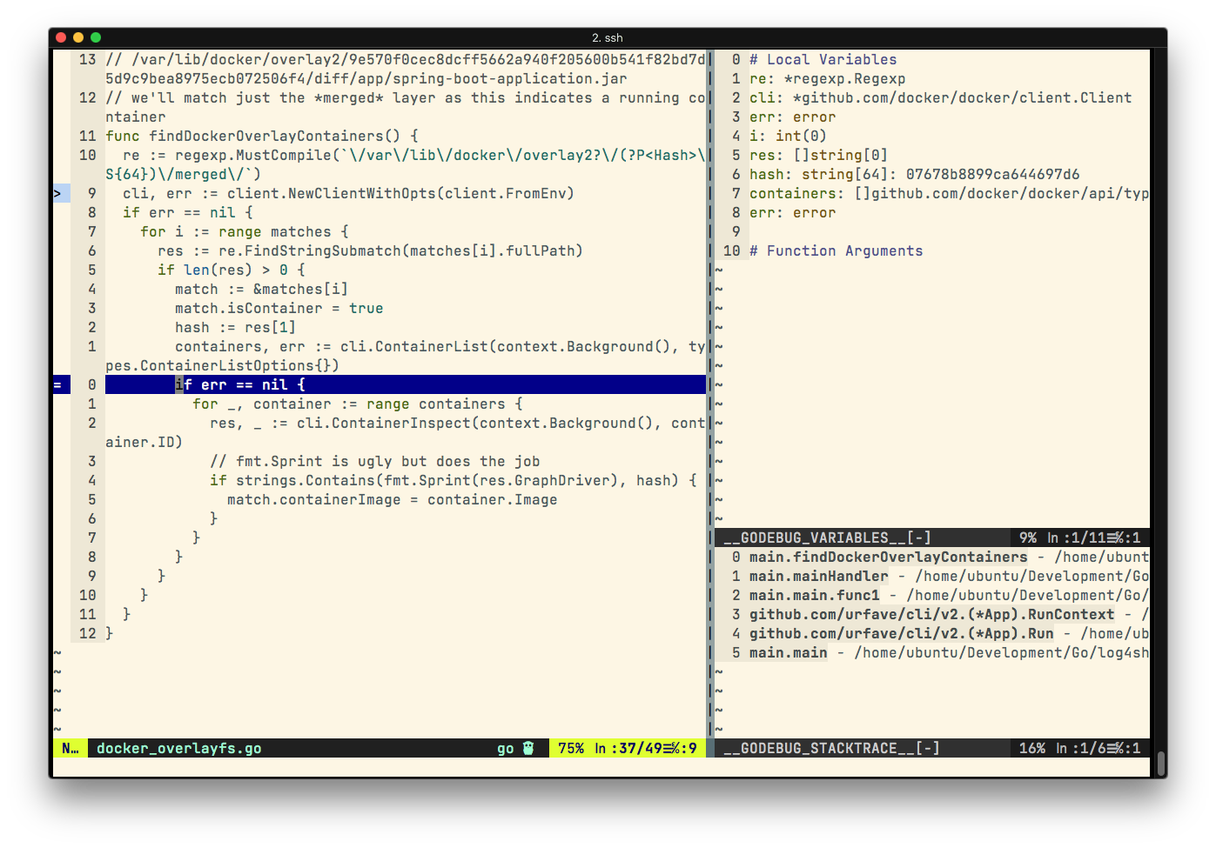Click the terminal window scrollbar thumb
This screenshot has width=1216, height=848.
point(1161,764)
